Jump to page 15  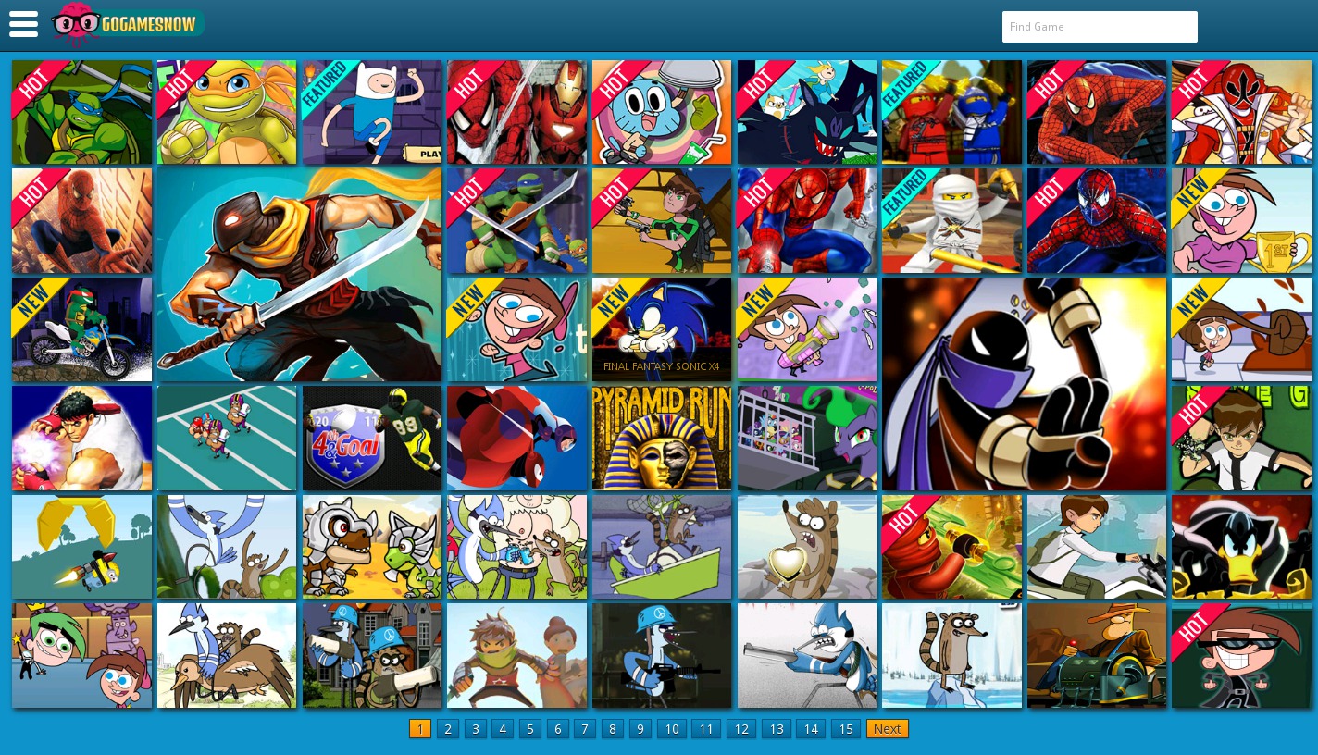pos(845,729)
